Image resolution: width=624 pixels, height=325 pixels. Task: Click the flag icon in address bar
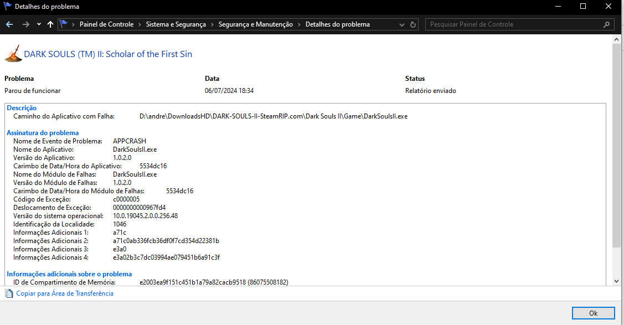[64, 24]
